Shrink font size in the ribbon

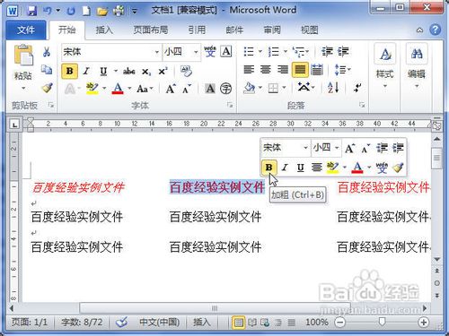[x=187, y=89]
